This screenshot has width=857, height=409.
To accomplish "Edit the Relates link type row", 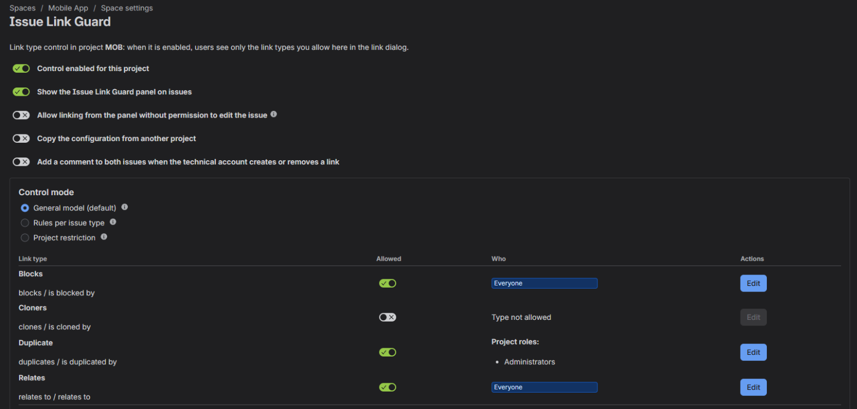I will tap(753, 387).
